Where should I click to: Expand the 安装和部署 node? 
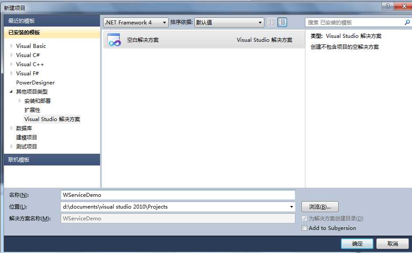pos(20,101)
